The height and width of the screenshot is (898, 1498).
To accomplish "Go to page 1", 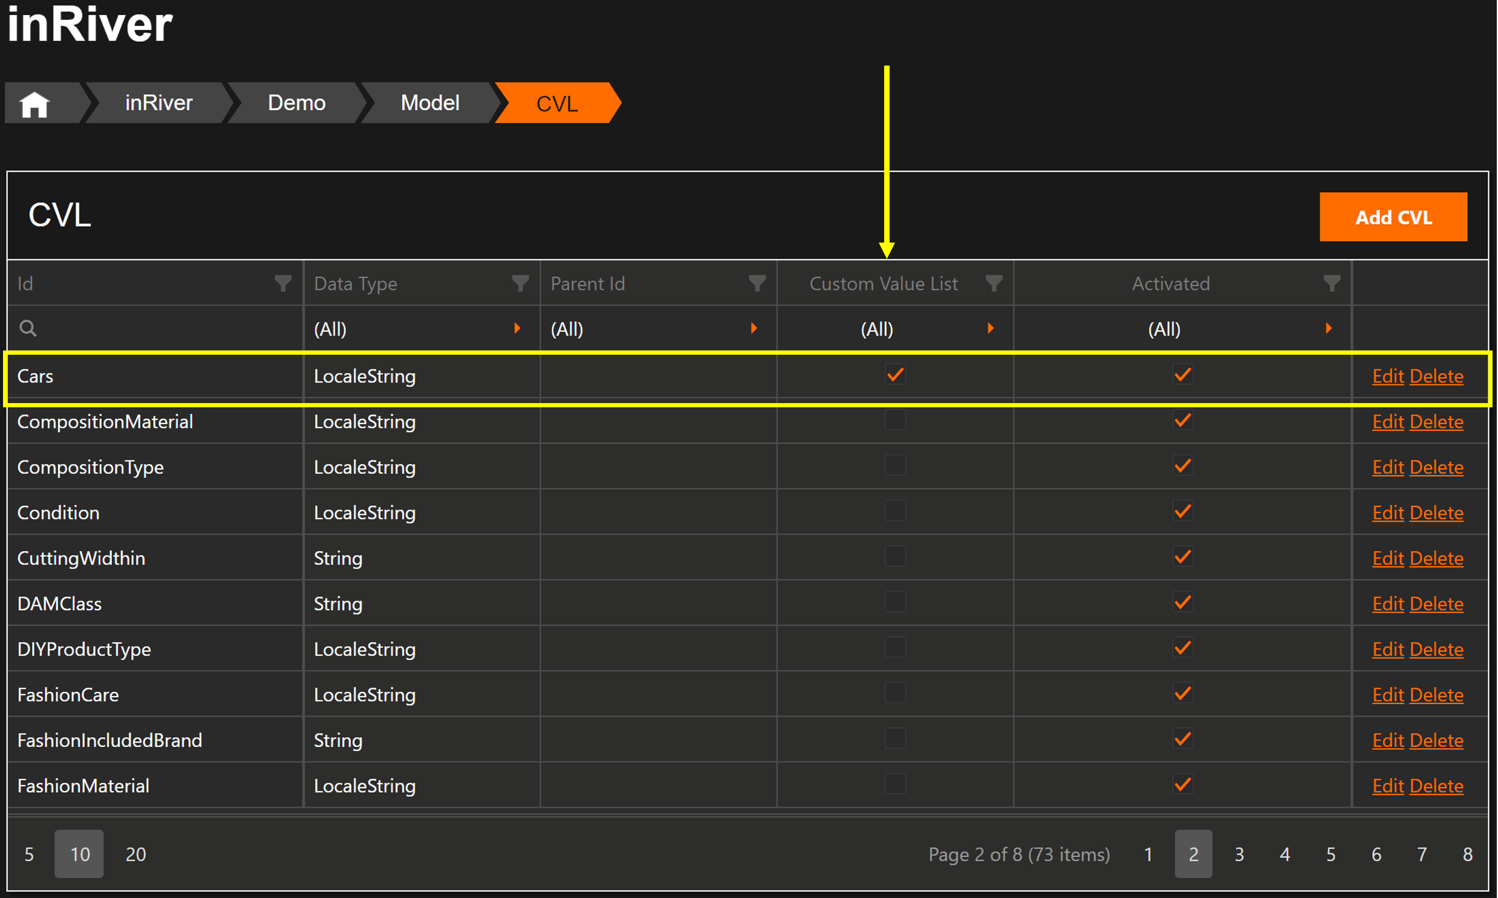I will click(1148, 854).
